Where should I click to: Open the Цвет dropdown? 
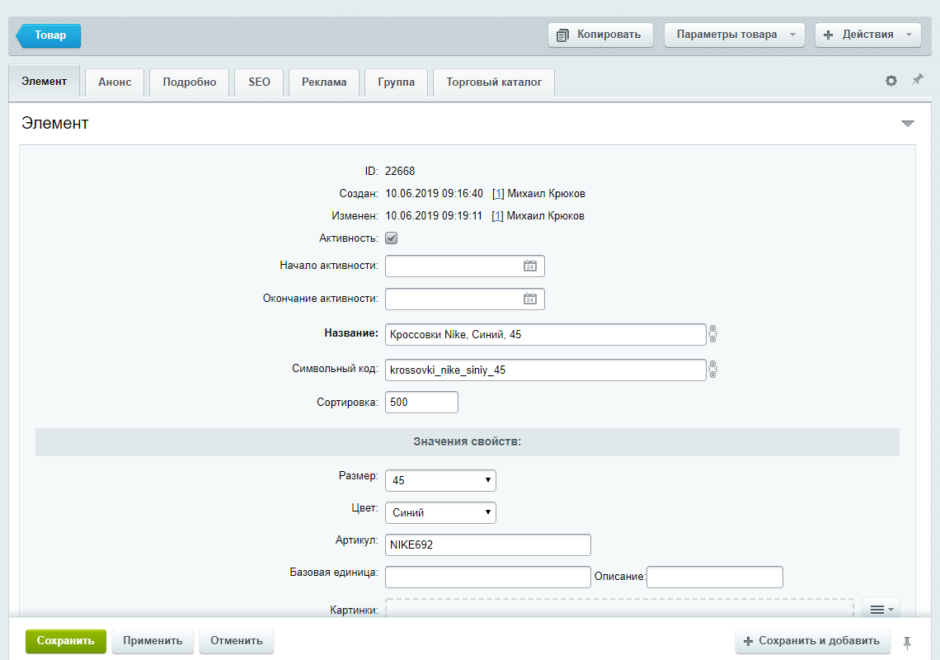pos(440,512)
